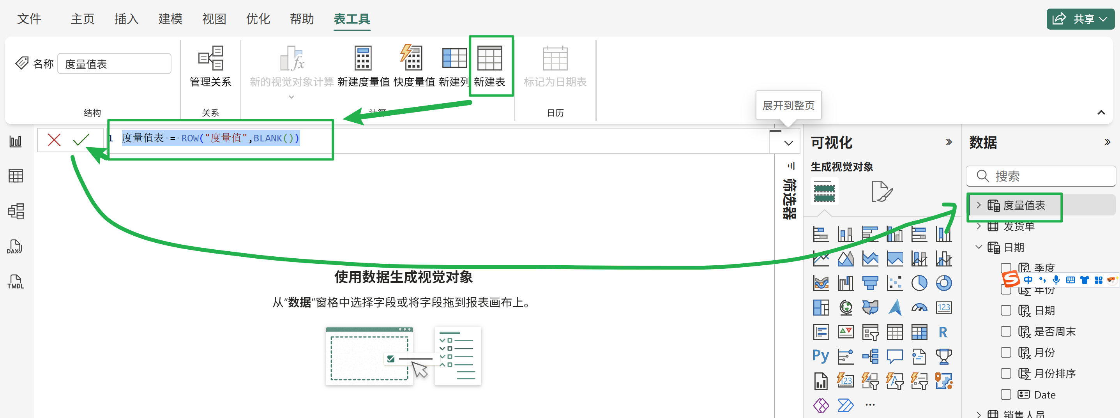Cancel the formula with red X

(54, 140)
